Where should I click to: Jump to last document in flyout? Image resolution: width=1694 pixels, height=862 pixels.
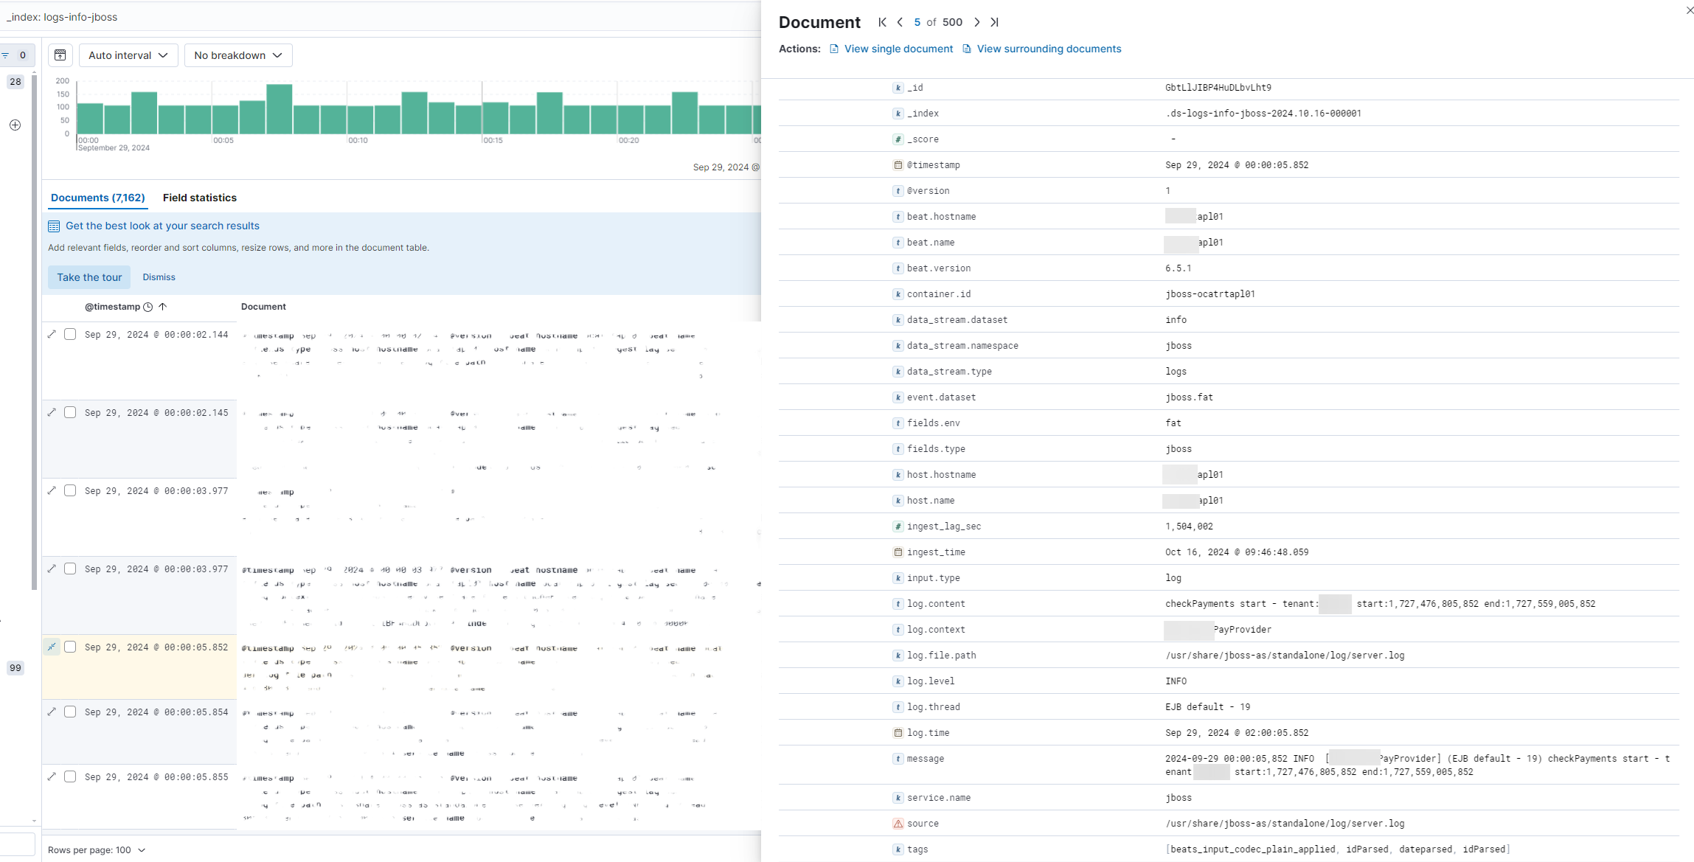[x=995, y=22]
